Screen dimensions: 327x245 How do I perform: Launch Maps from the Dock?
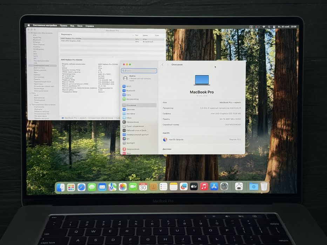[113, 187]
